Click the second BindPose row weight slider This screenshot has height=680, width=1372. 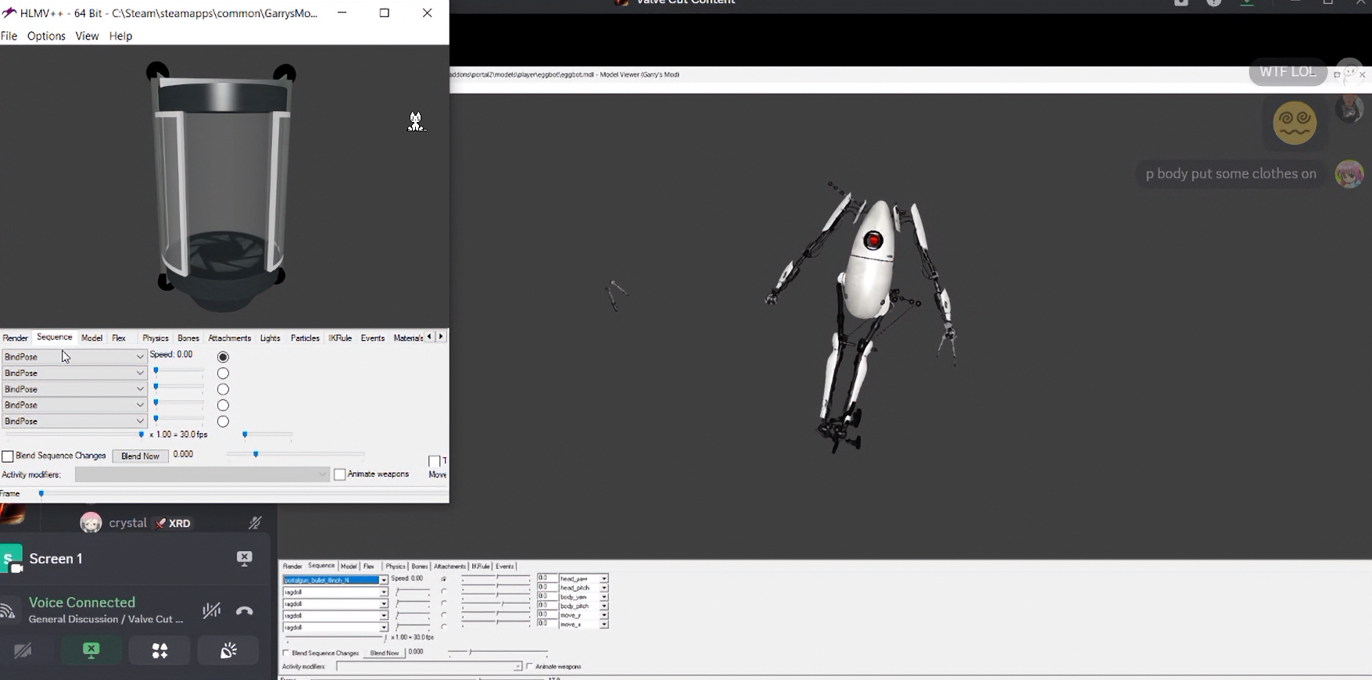[180, 371]
